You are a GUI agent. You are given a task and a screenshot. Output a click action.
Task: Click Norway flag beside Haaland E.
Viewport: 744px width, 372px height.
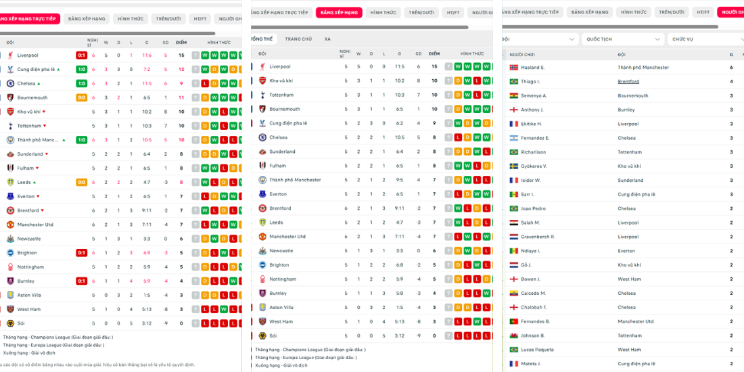click(514, 68)
